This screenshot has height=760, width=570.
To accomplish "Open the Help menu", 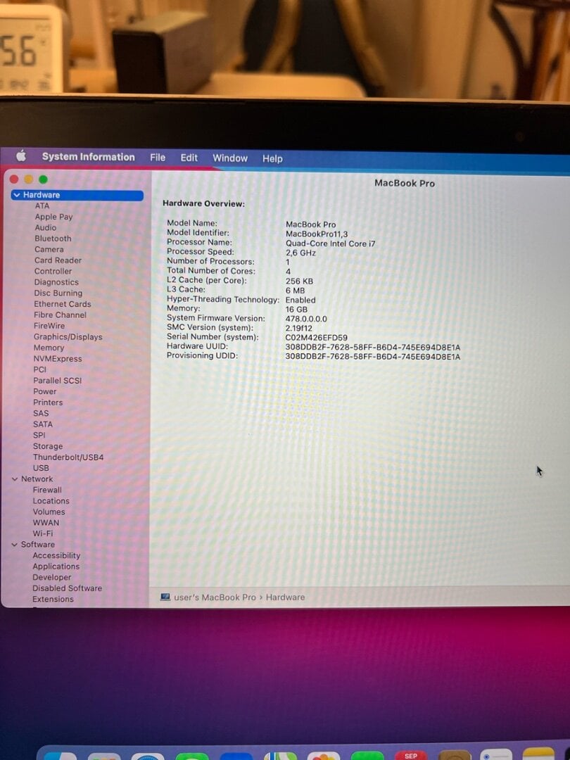I will (x=272, y=159).
